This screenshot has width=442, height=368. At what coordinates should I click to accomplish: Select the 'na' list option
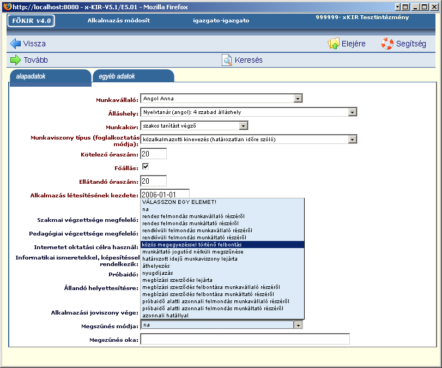[222, 209]
